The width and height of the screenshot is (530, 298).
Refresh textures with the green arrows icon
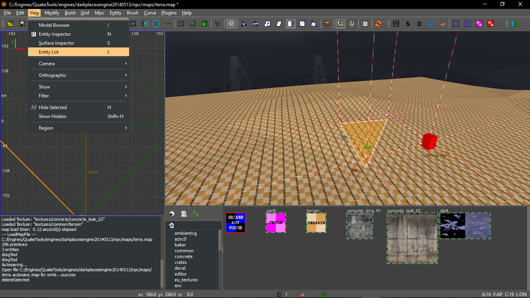(195, 213)
